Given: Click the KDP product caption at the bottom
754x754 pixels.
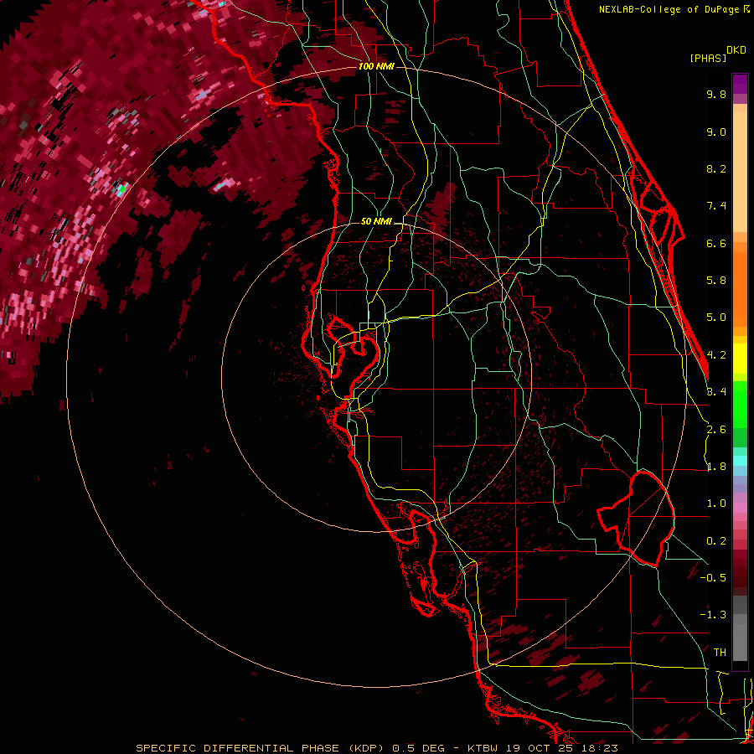Looking at the screenshot, I should click(376, 748).
